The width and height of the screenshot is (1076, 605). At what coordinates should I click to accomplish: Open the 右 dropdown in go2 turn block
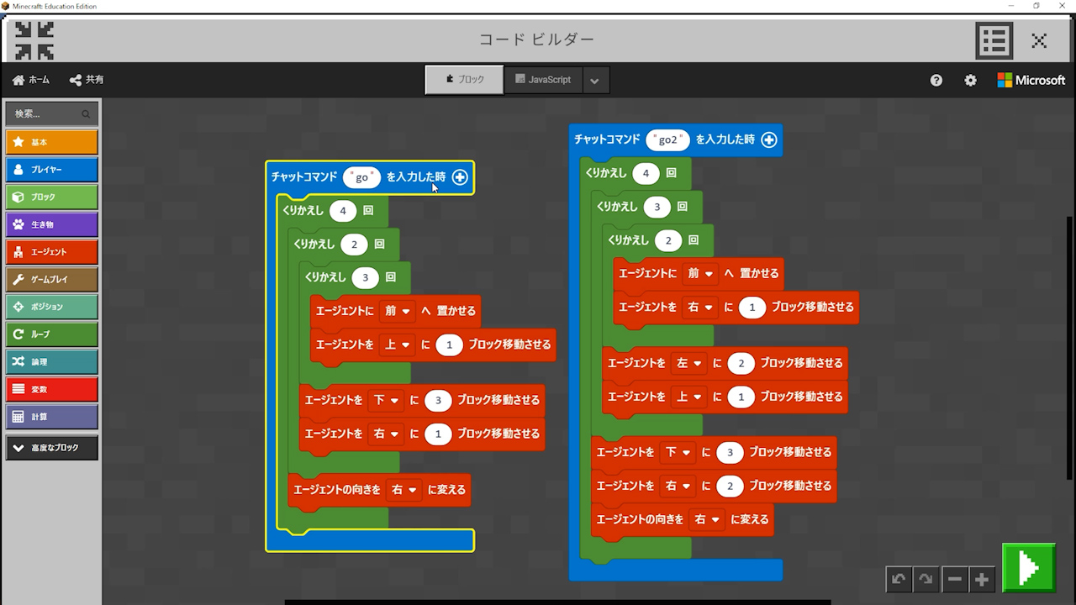coord(706,519)
